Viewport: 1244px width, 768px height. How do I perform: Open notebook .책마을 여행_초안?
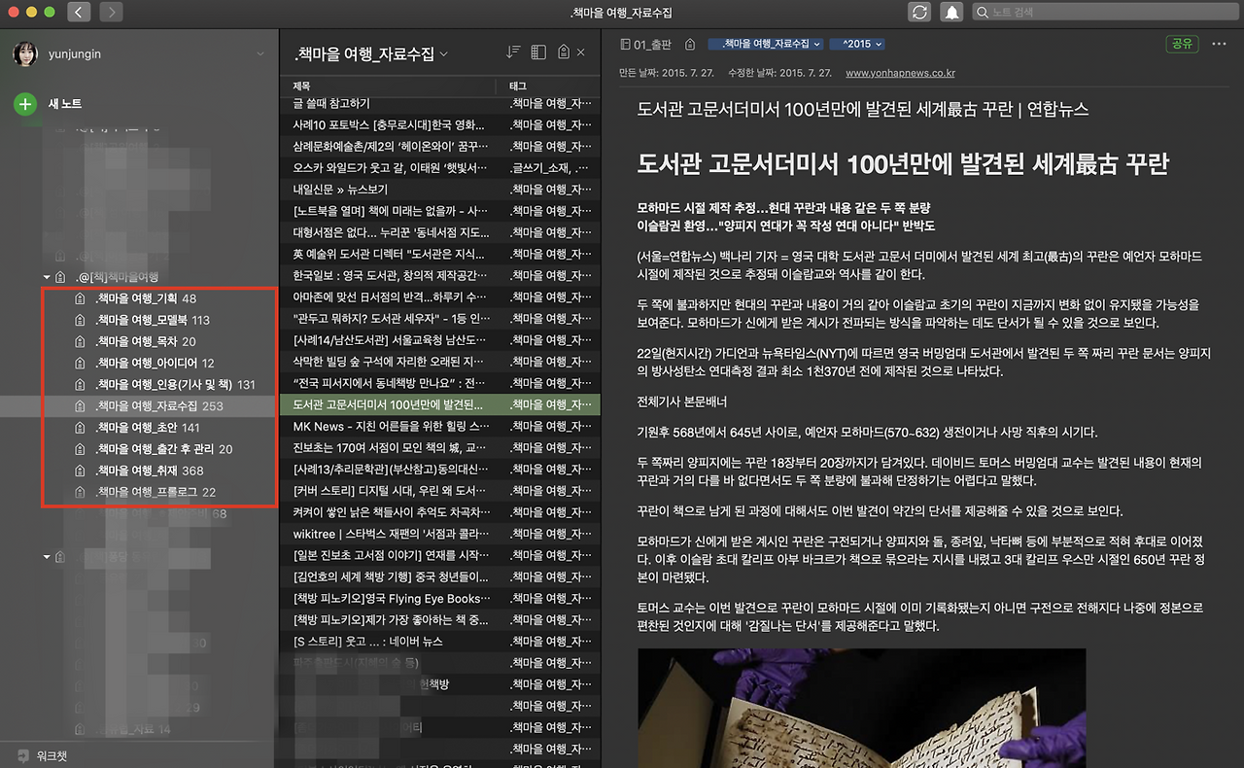point(148,428)
